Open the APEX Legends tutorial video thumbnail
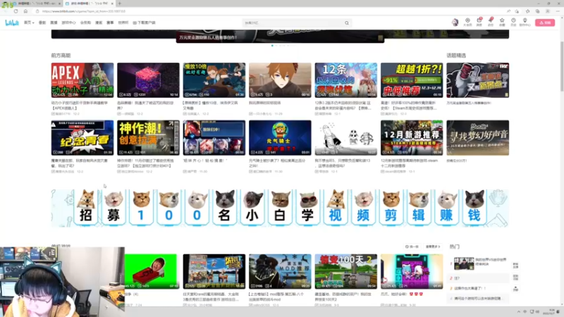Screen dimensions: 564x317 (x=82, y=80)
